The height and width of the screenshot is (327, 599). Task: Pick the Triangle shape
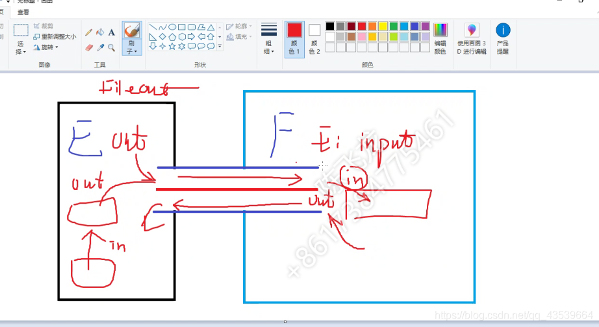click(x=211, y=27)
